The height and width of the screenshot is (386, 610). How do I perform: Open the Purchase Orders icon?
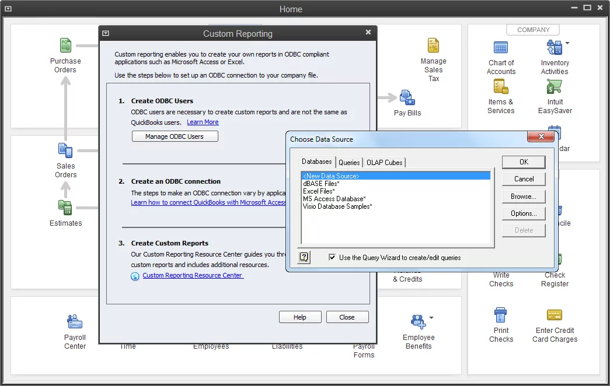(x=65, y=45)
